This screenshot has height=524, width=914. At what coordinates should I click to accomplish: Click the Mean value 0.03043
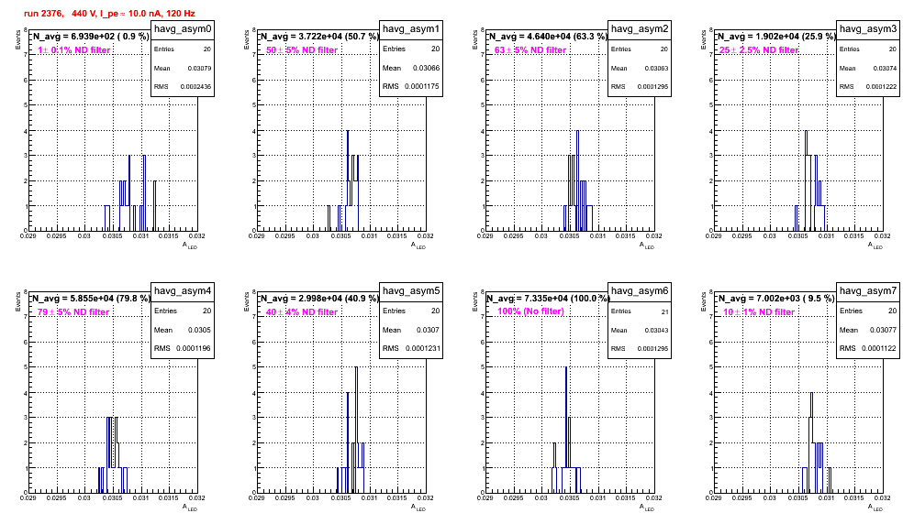click(656, 331)
